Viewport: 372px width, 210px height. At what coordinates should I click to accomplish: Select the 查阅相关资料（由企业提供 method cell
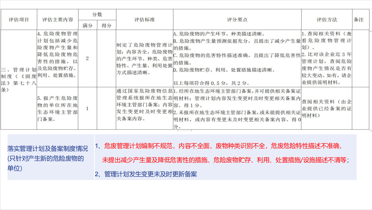pos(327,109)
